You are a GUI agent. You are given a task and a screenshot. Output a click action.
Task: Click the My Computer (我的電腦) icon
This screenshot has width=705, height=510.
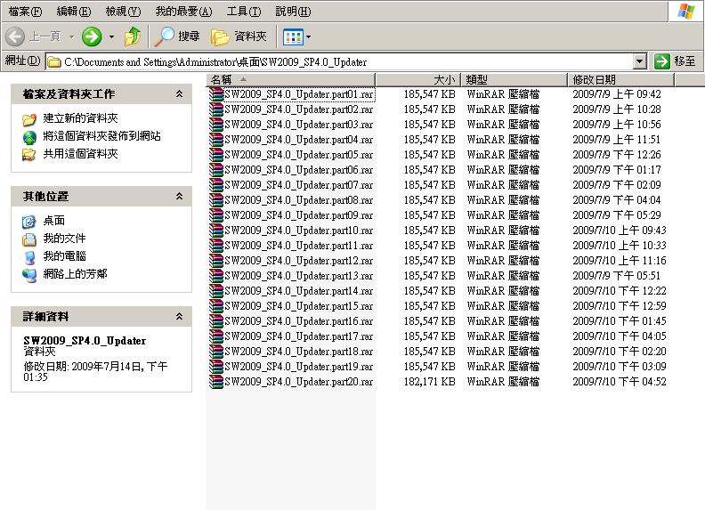29,257
